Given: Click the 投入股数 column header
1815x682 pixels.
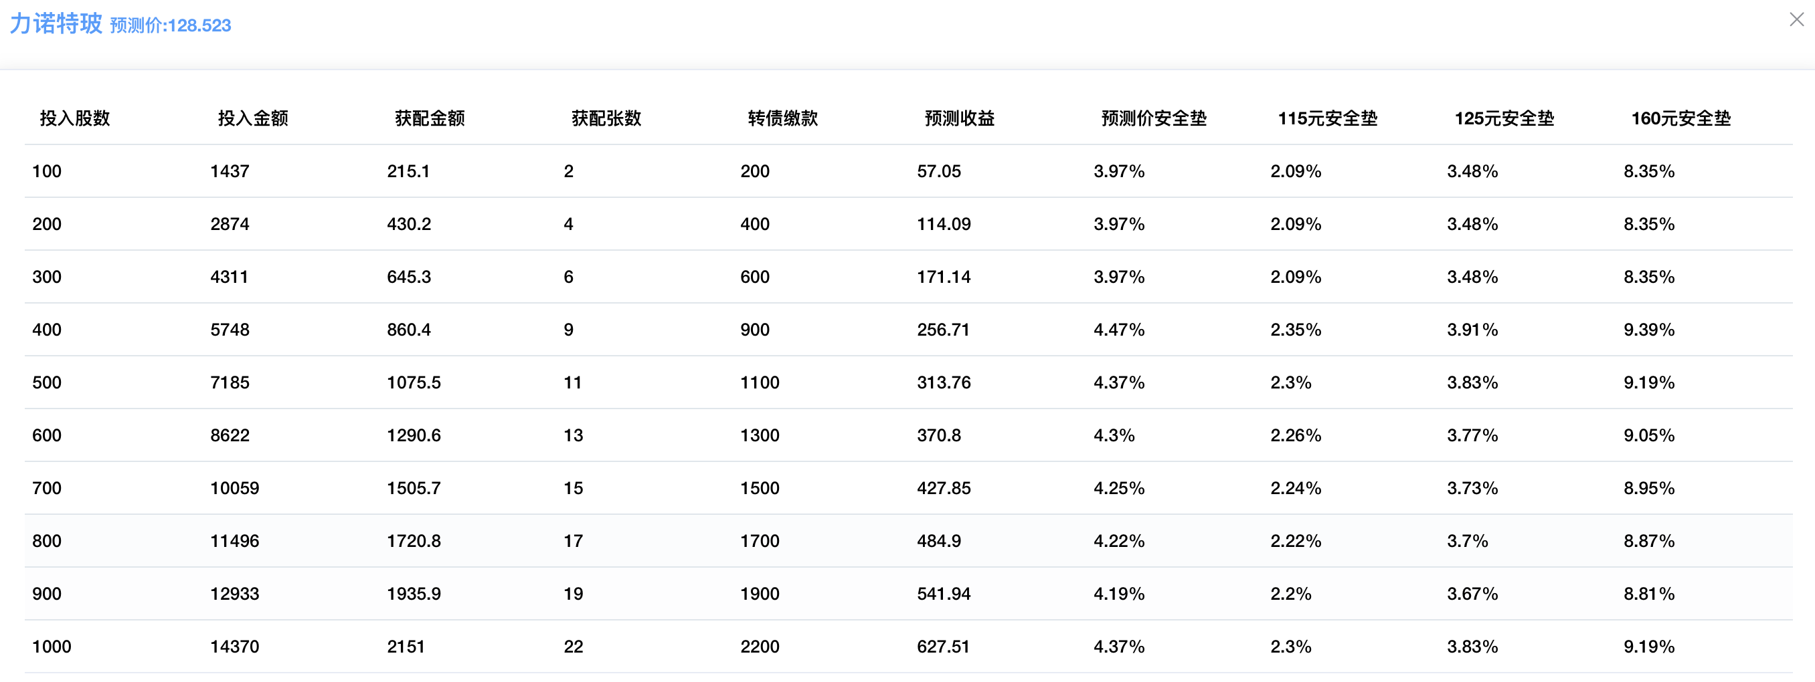Looking at the screenshot, I should coord(75,118).
